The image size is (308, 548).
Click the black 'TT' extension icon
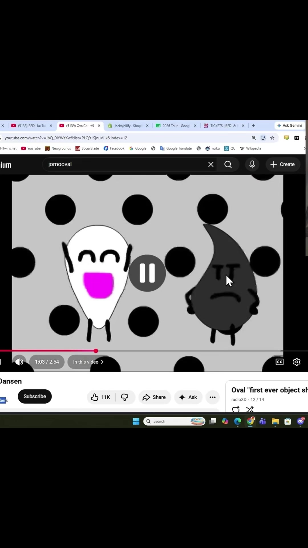pyautogui.click(x=297, y=138)
